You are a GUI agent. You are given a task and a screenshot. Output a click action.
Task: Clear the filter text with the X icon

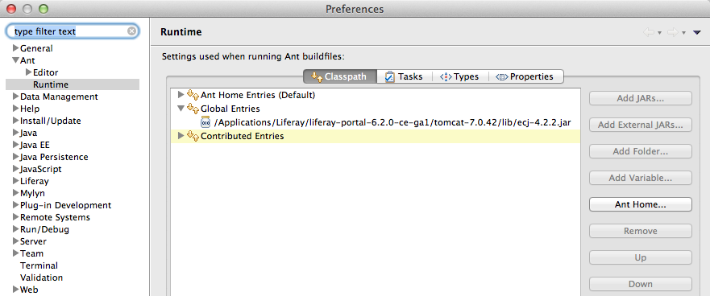131,31
